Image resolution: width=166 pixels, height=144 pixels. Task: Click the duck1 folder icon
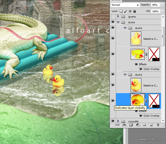click(130, 28)
